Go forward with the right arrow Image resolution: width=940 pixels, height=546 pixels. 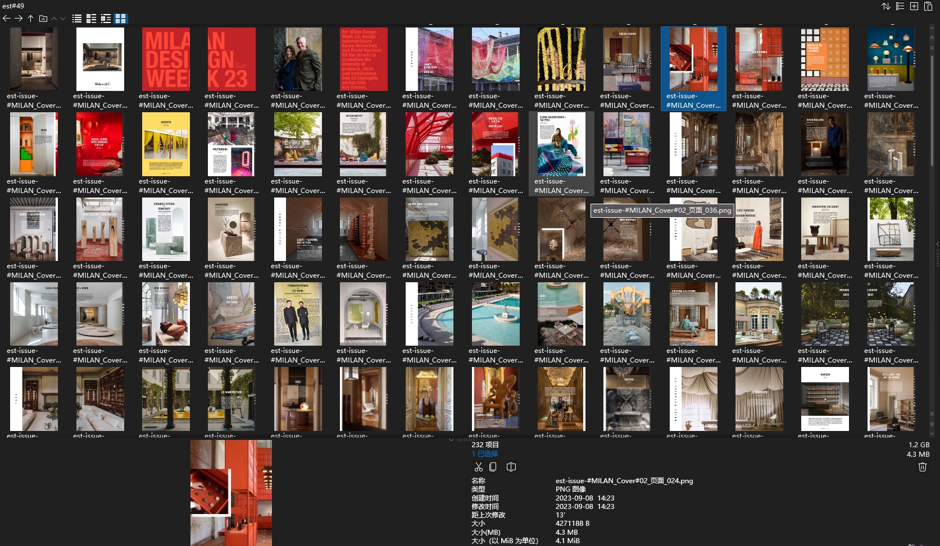point(19,19)
